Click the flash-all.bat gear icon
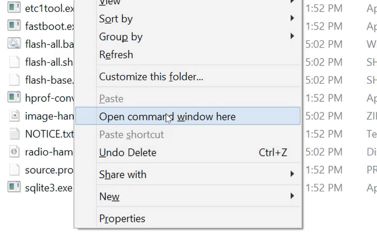Viewport: 377px width, 249px height. 14,43
